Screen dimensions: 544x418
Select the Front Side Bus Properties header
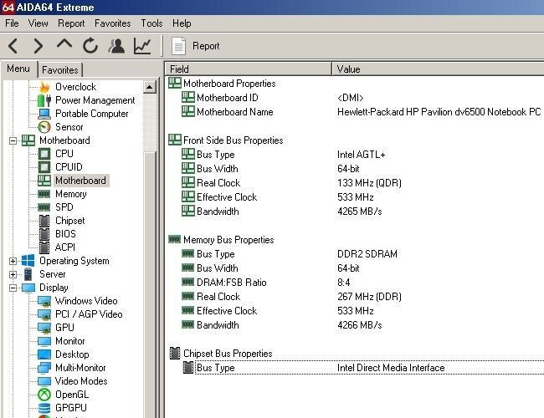pyautogui.click(x=354, y=140)
